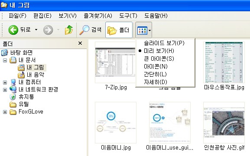Viewport: 250px width, 156px height.
Task: Expand the 내 네트워크 환경 node
Action: [5, 90]
